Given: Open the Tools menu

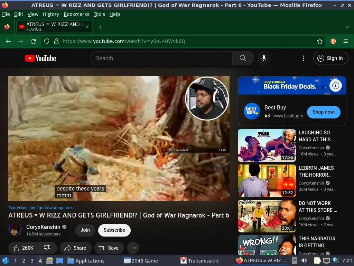Looking at the screenshot, I should click(x=99, y=14).
